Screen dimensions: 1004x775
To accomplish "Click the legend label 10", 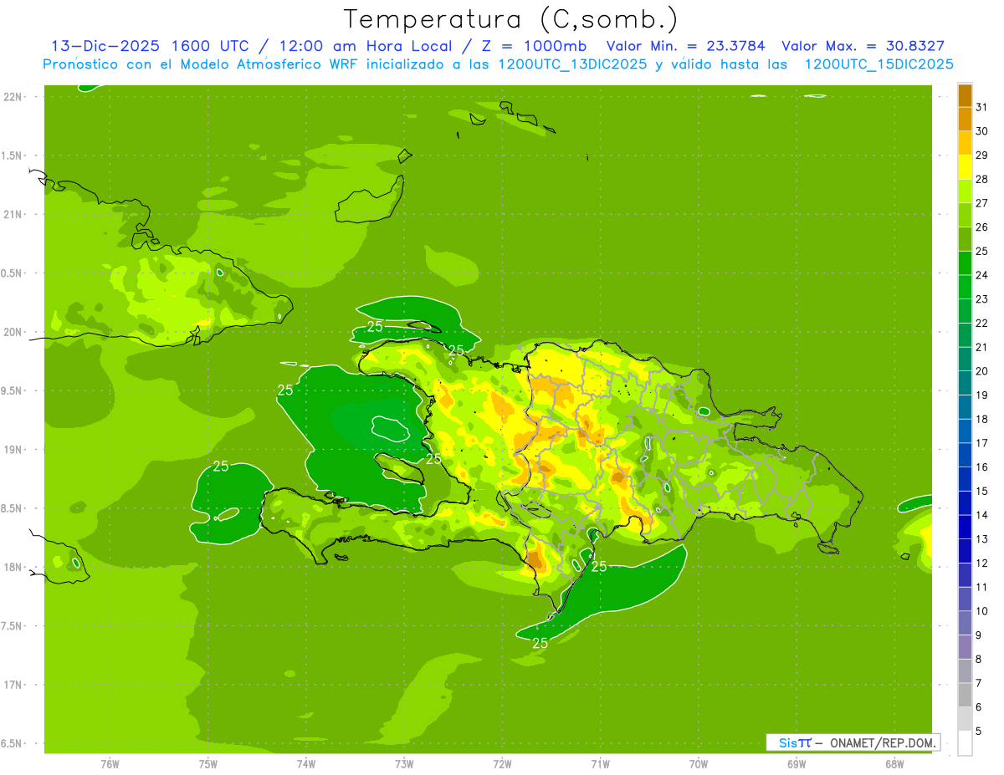I will coord(982,611).
